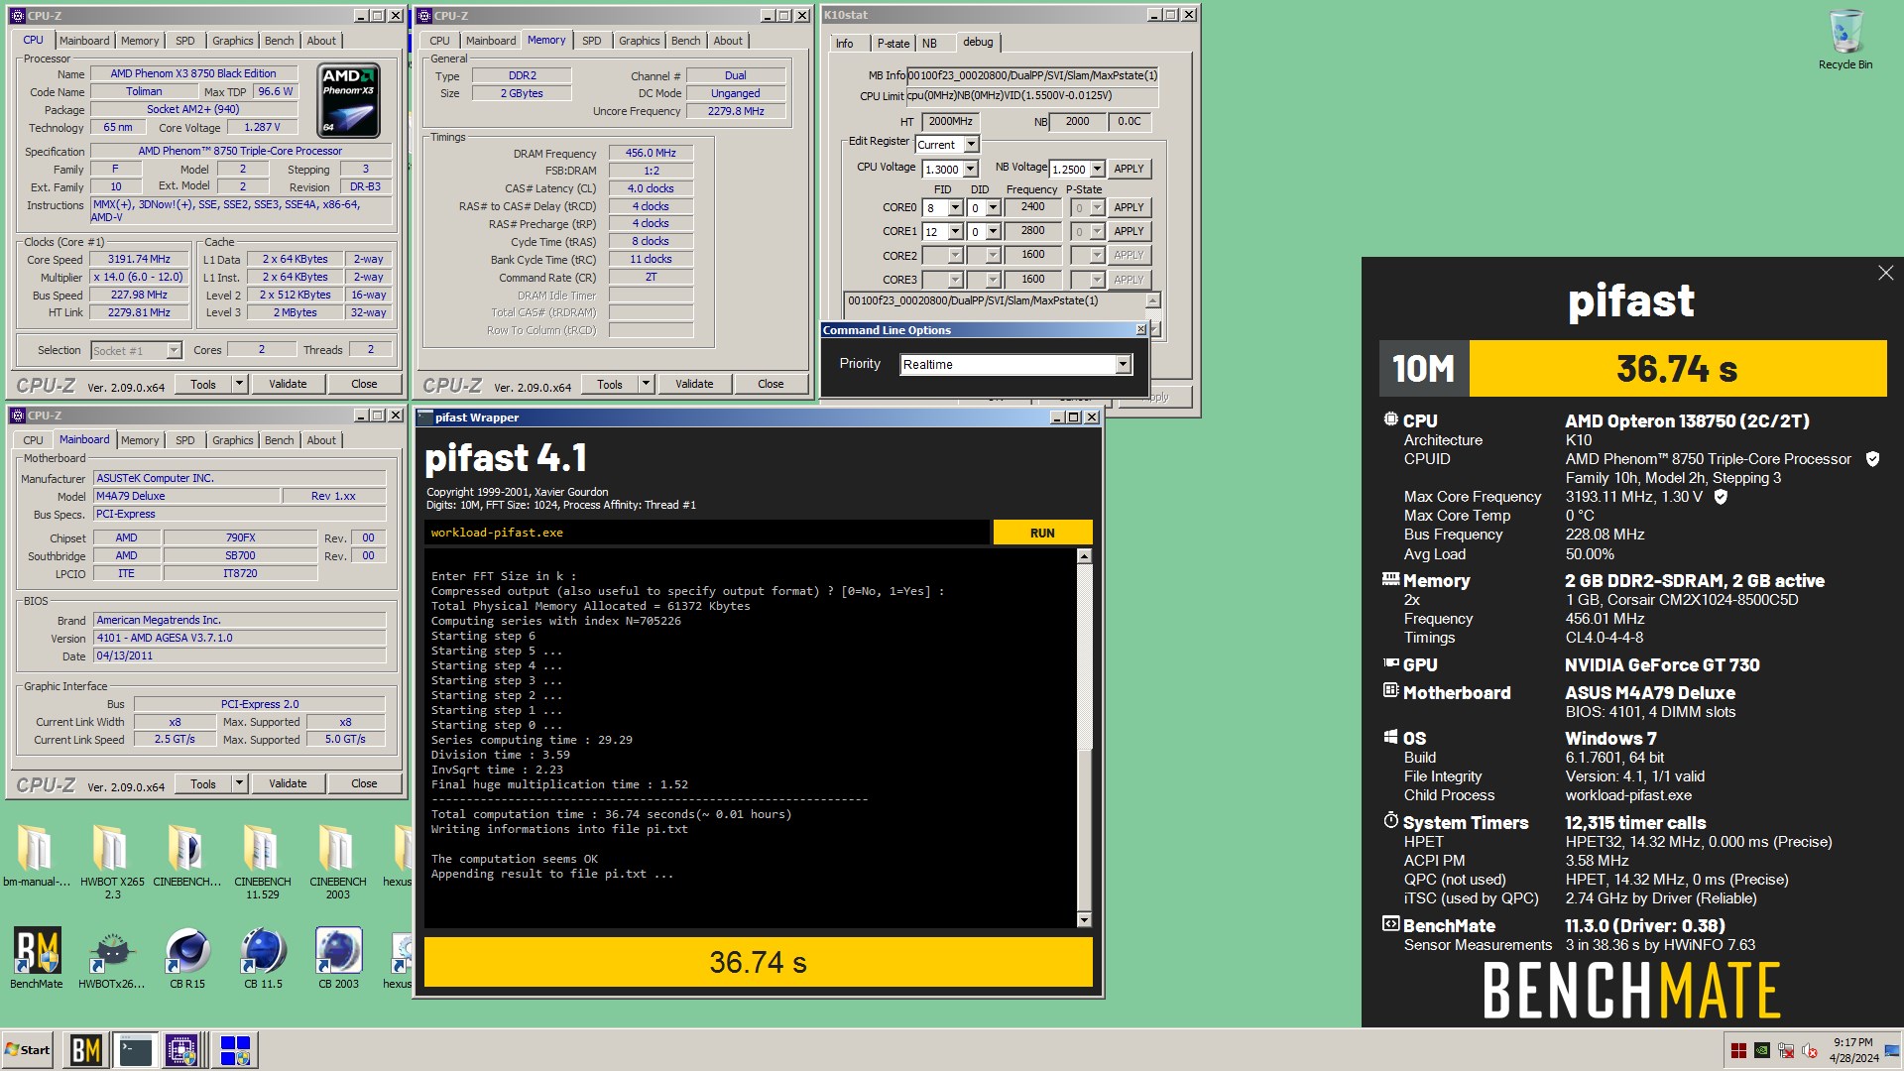
Task: Click up arrow of K10stat debug text scrollbar
Action: 1152,300
